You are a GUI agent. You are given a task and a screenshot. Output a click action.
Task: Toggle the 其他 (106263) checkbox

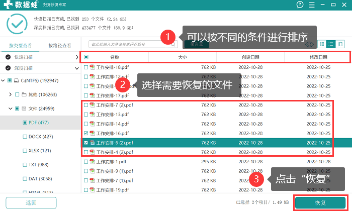click(x=17, y=94)
